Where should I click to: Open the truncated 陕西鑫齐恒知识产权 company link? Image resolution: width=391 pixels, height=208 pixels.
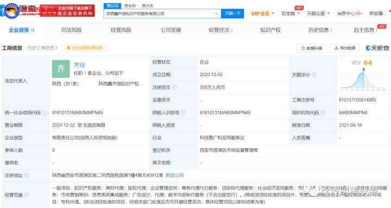[121, 84]
